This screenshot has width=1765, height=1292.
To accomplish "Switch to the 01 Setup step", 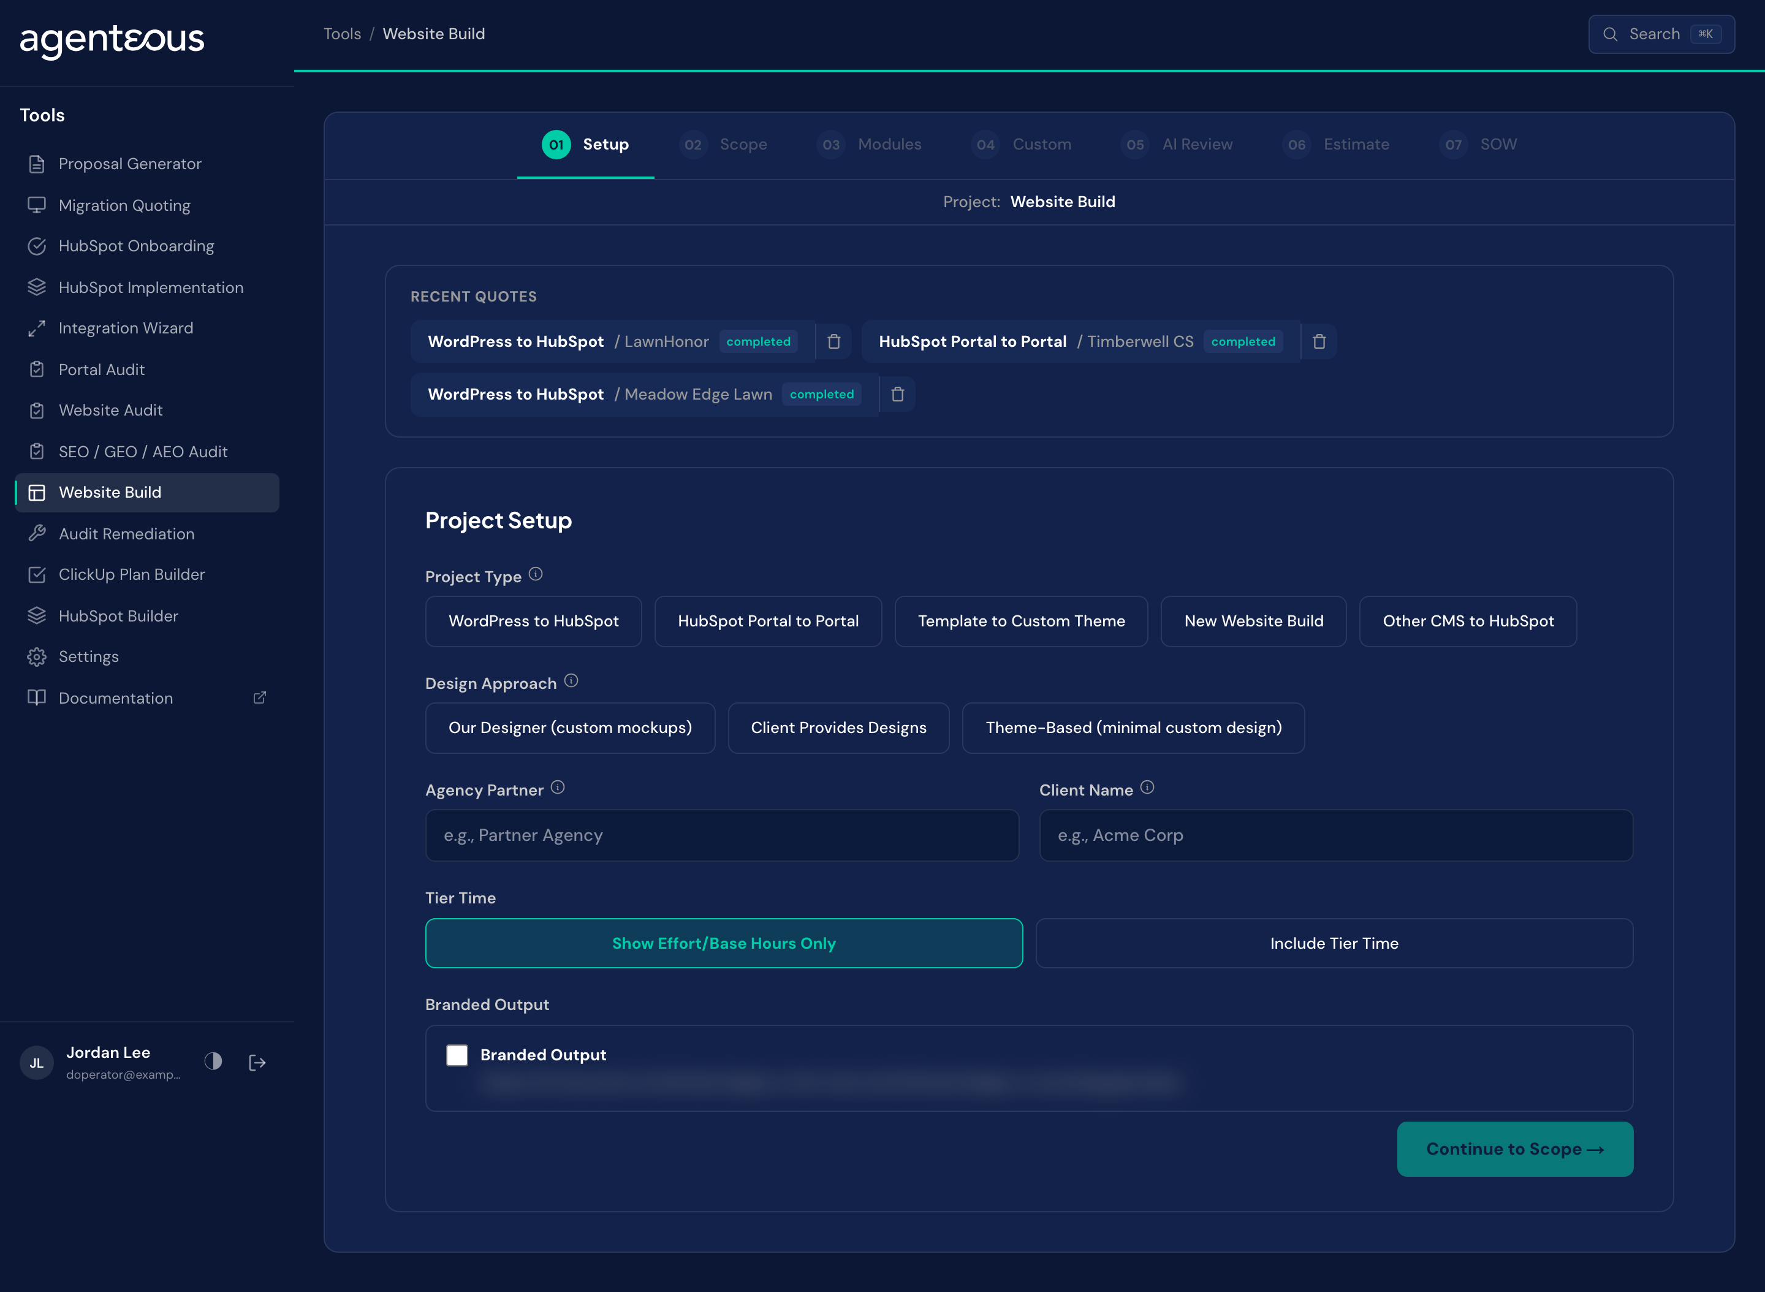I will point(586,145).
